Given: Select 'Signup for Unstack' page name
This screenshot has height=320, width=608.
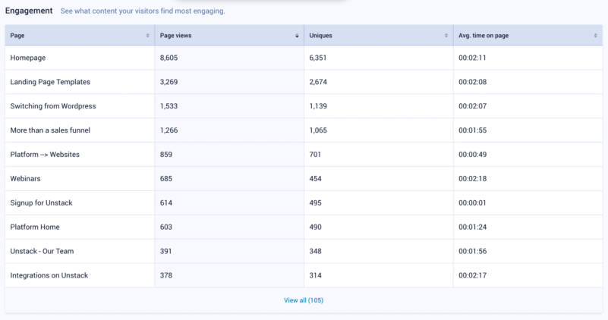Looking at the screenshot, I should point(41,202).
